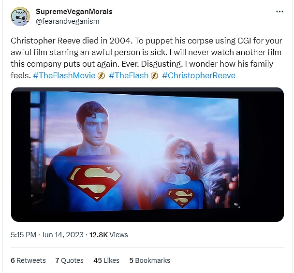Select the #TheFlash hashtag link
294x273 pixels.
tap(129, 76)
